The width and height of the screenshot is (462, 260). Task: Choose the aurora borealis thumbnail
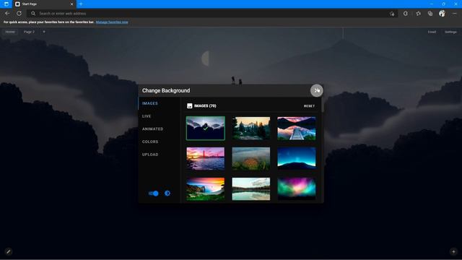pyautogui.click(x=297, y=189)
